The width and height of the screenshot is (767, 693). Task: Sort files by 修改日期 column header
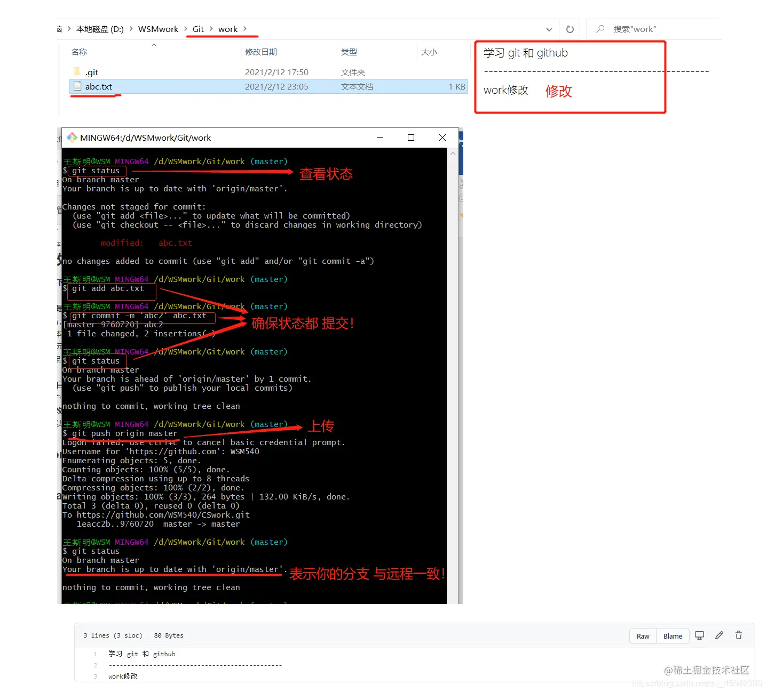(261, 52)
